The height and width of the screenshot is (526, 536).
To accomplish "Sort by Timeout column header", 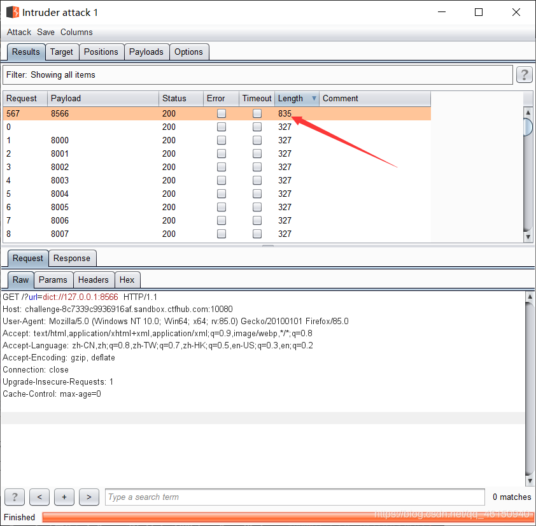I will 257,99.
